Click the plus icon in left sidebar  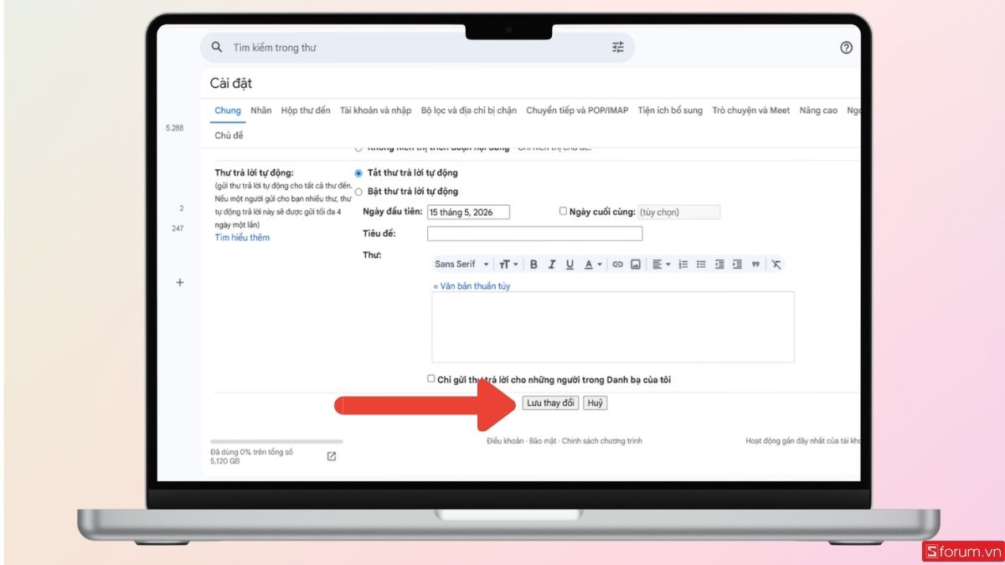[179, 283]
